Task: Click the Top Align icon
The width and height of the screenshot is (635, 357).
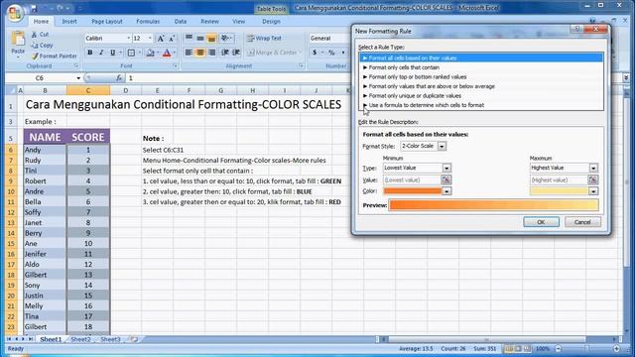Action: pos(189,38)
